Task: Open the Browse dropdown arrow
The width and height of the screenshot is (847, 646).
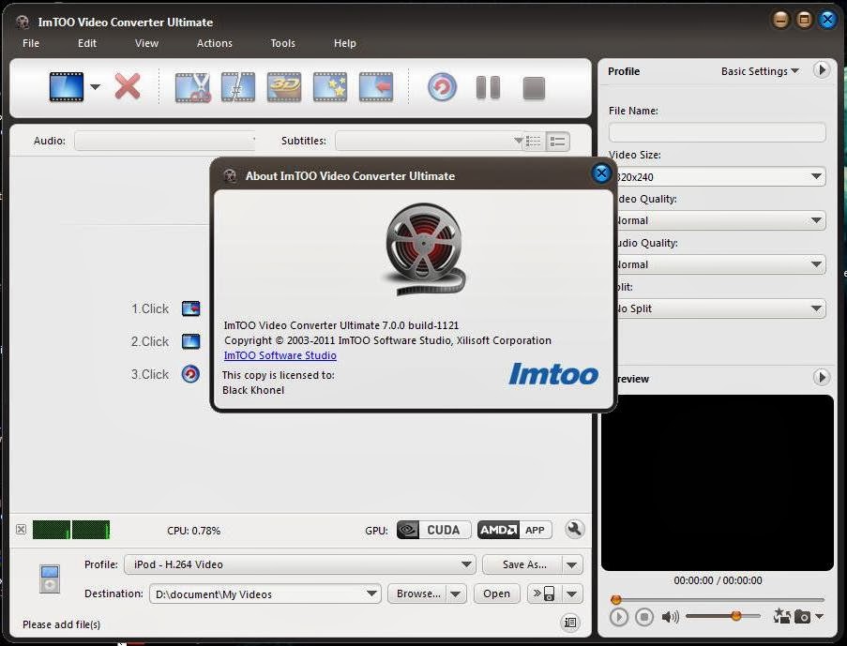Action: pyautogui.click(x=457, y=594)
